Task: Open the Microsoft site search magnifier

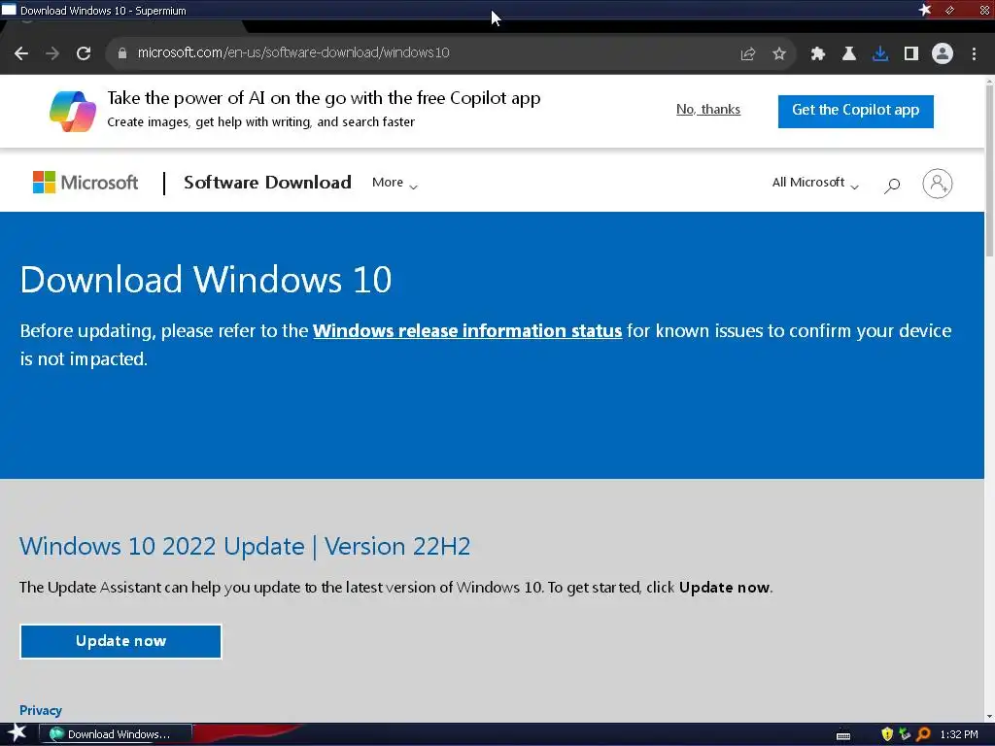Action: coord(892,186)
